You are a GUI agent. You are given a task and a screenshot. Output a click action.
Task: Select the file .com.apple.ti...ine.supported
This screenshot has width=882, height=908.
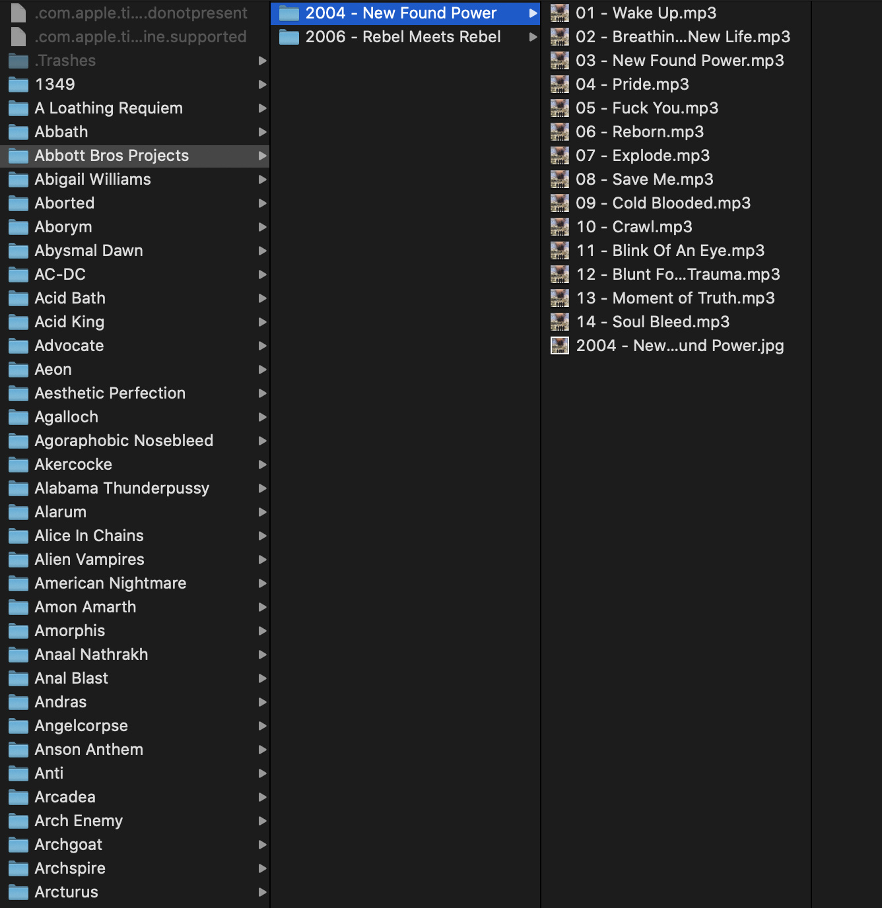135,37
